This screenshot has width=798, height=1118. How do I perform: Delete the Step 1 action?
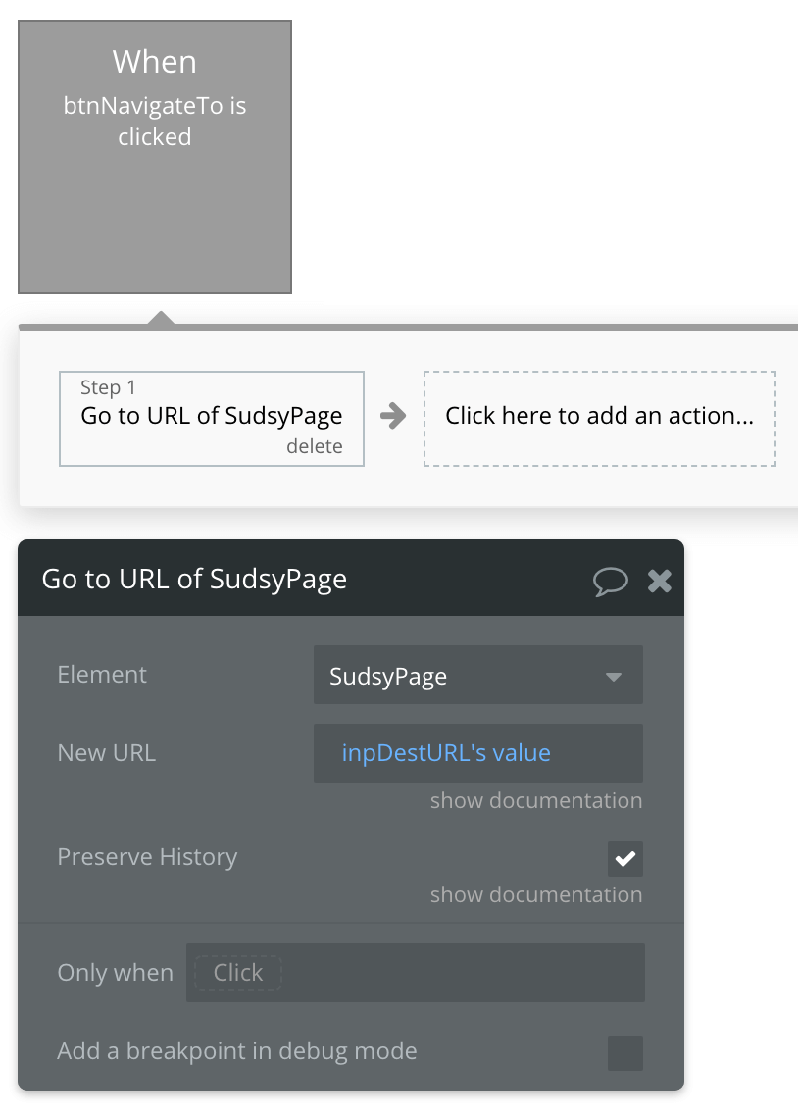pos(314,446)
